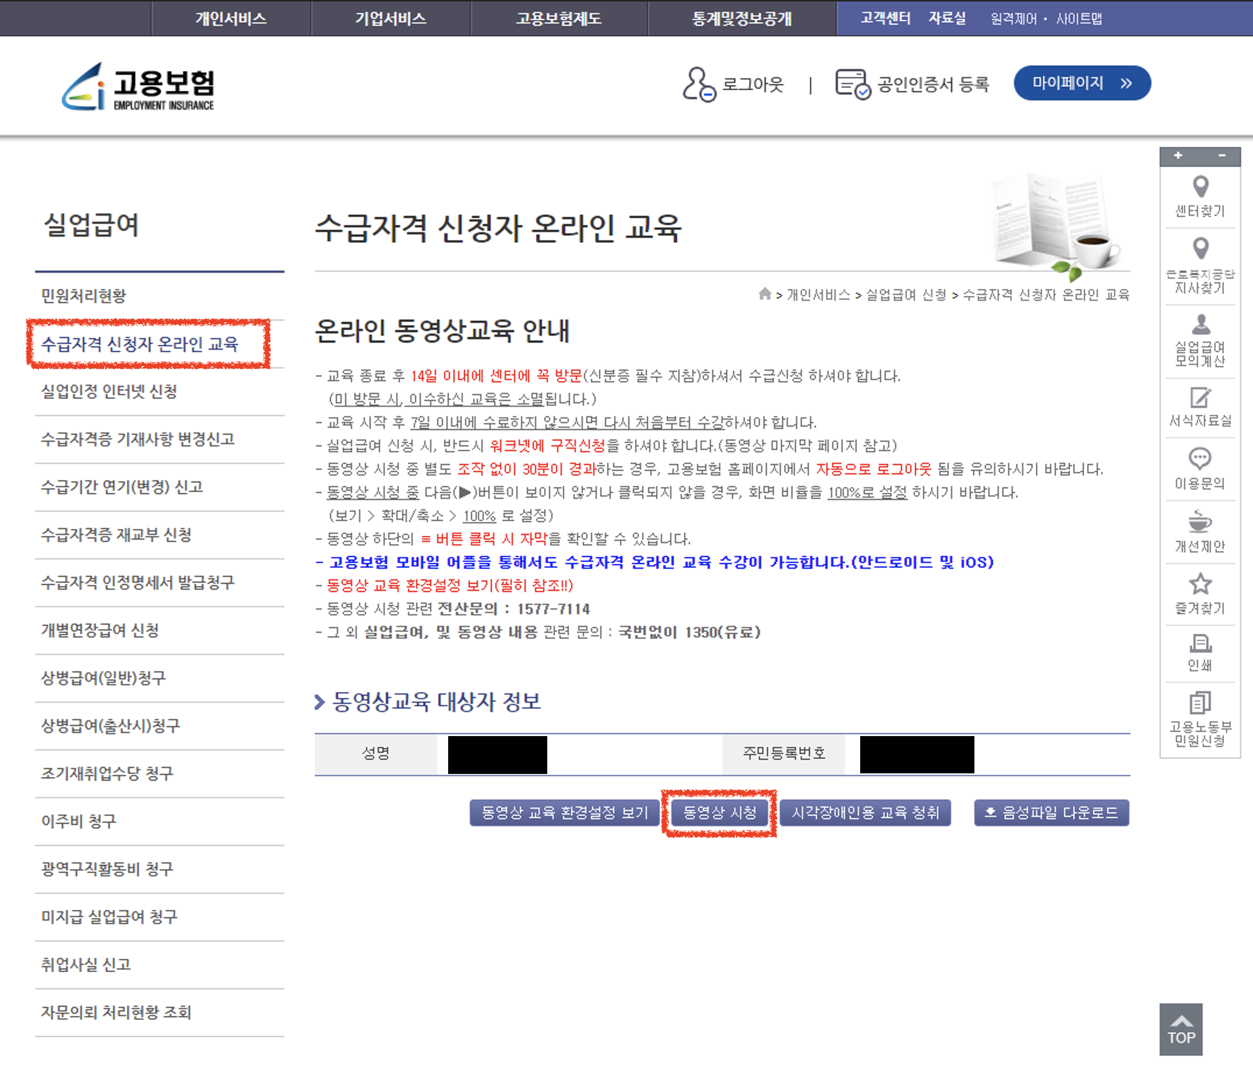Select 실업인정 인터넷 신청 in sidebar
The width and height of the screenshot is (1253, 1077).
pyautogui.click(x=109, y=391)
